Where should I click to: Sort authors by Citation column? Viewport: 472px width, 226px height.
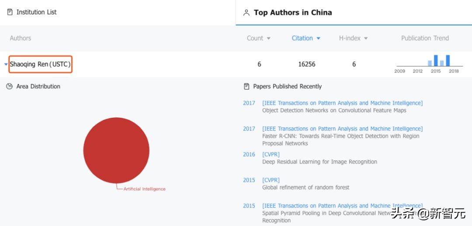306,38
